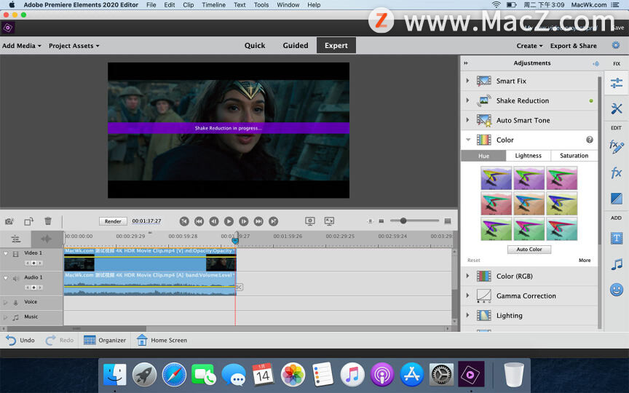Click the rotate clip icon
Viewport: 629px width, 393px height.
coord(28,221)
